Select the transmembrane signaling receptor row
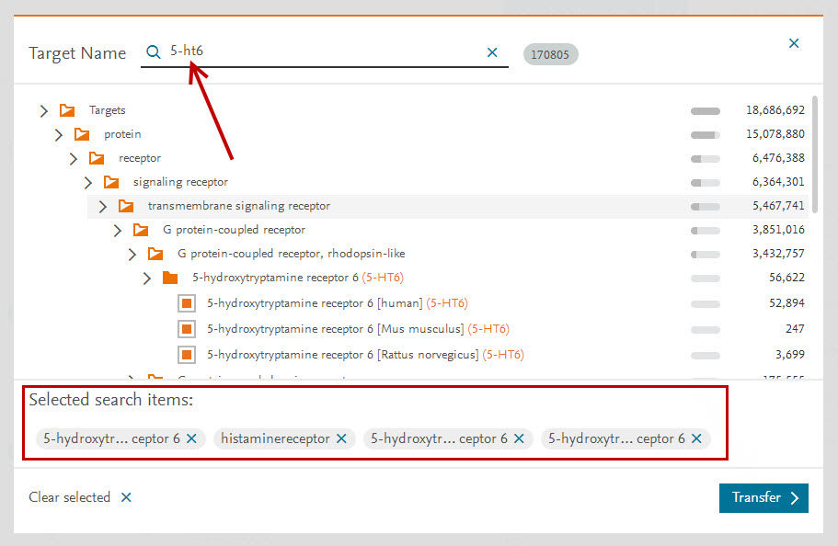Viewport: 838px width, 546px height. 239,206
